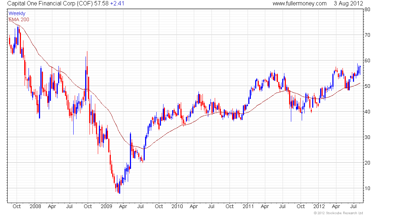Select the 2010 year marker on the time axis

pos(177,206)
